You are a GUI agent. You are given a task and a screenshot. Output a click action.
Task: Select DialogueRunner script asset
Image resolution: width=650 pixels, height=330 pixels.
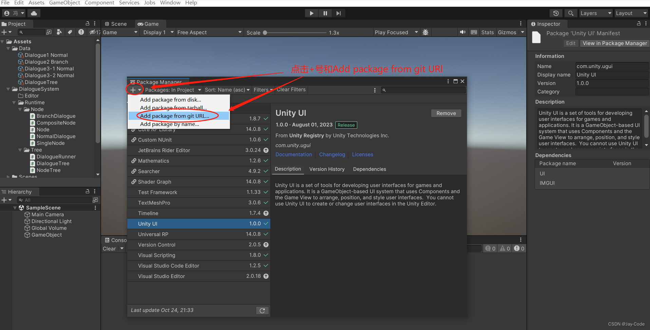56,157
